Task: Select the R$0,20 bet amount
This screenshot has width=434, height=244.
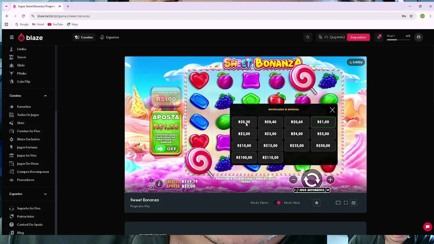Action: tap(244, 122)
